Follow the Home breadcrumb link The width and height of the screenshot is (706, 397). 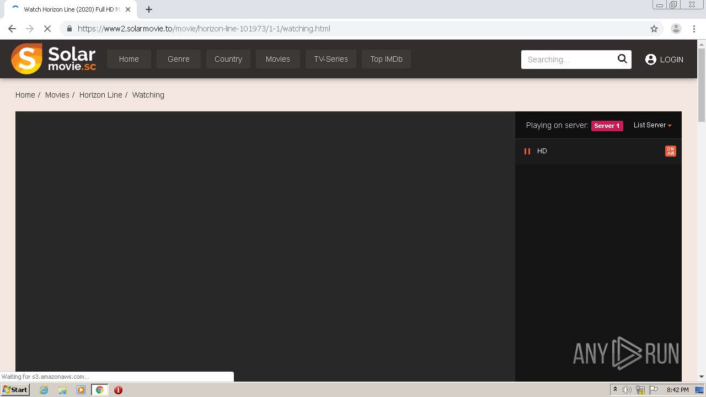[x=25, y=95]
